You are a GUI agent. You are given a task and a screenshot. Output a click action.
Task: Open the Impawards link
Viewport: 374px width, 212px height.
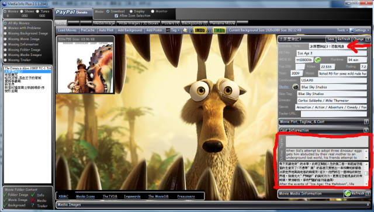pyautogui.click(x=132, y=196)
